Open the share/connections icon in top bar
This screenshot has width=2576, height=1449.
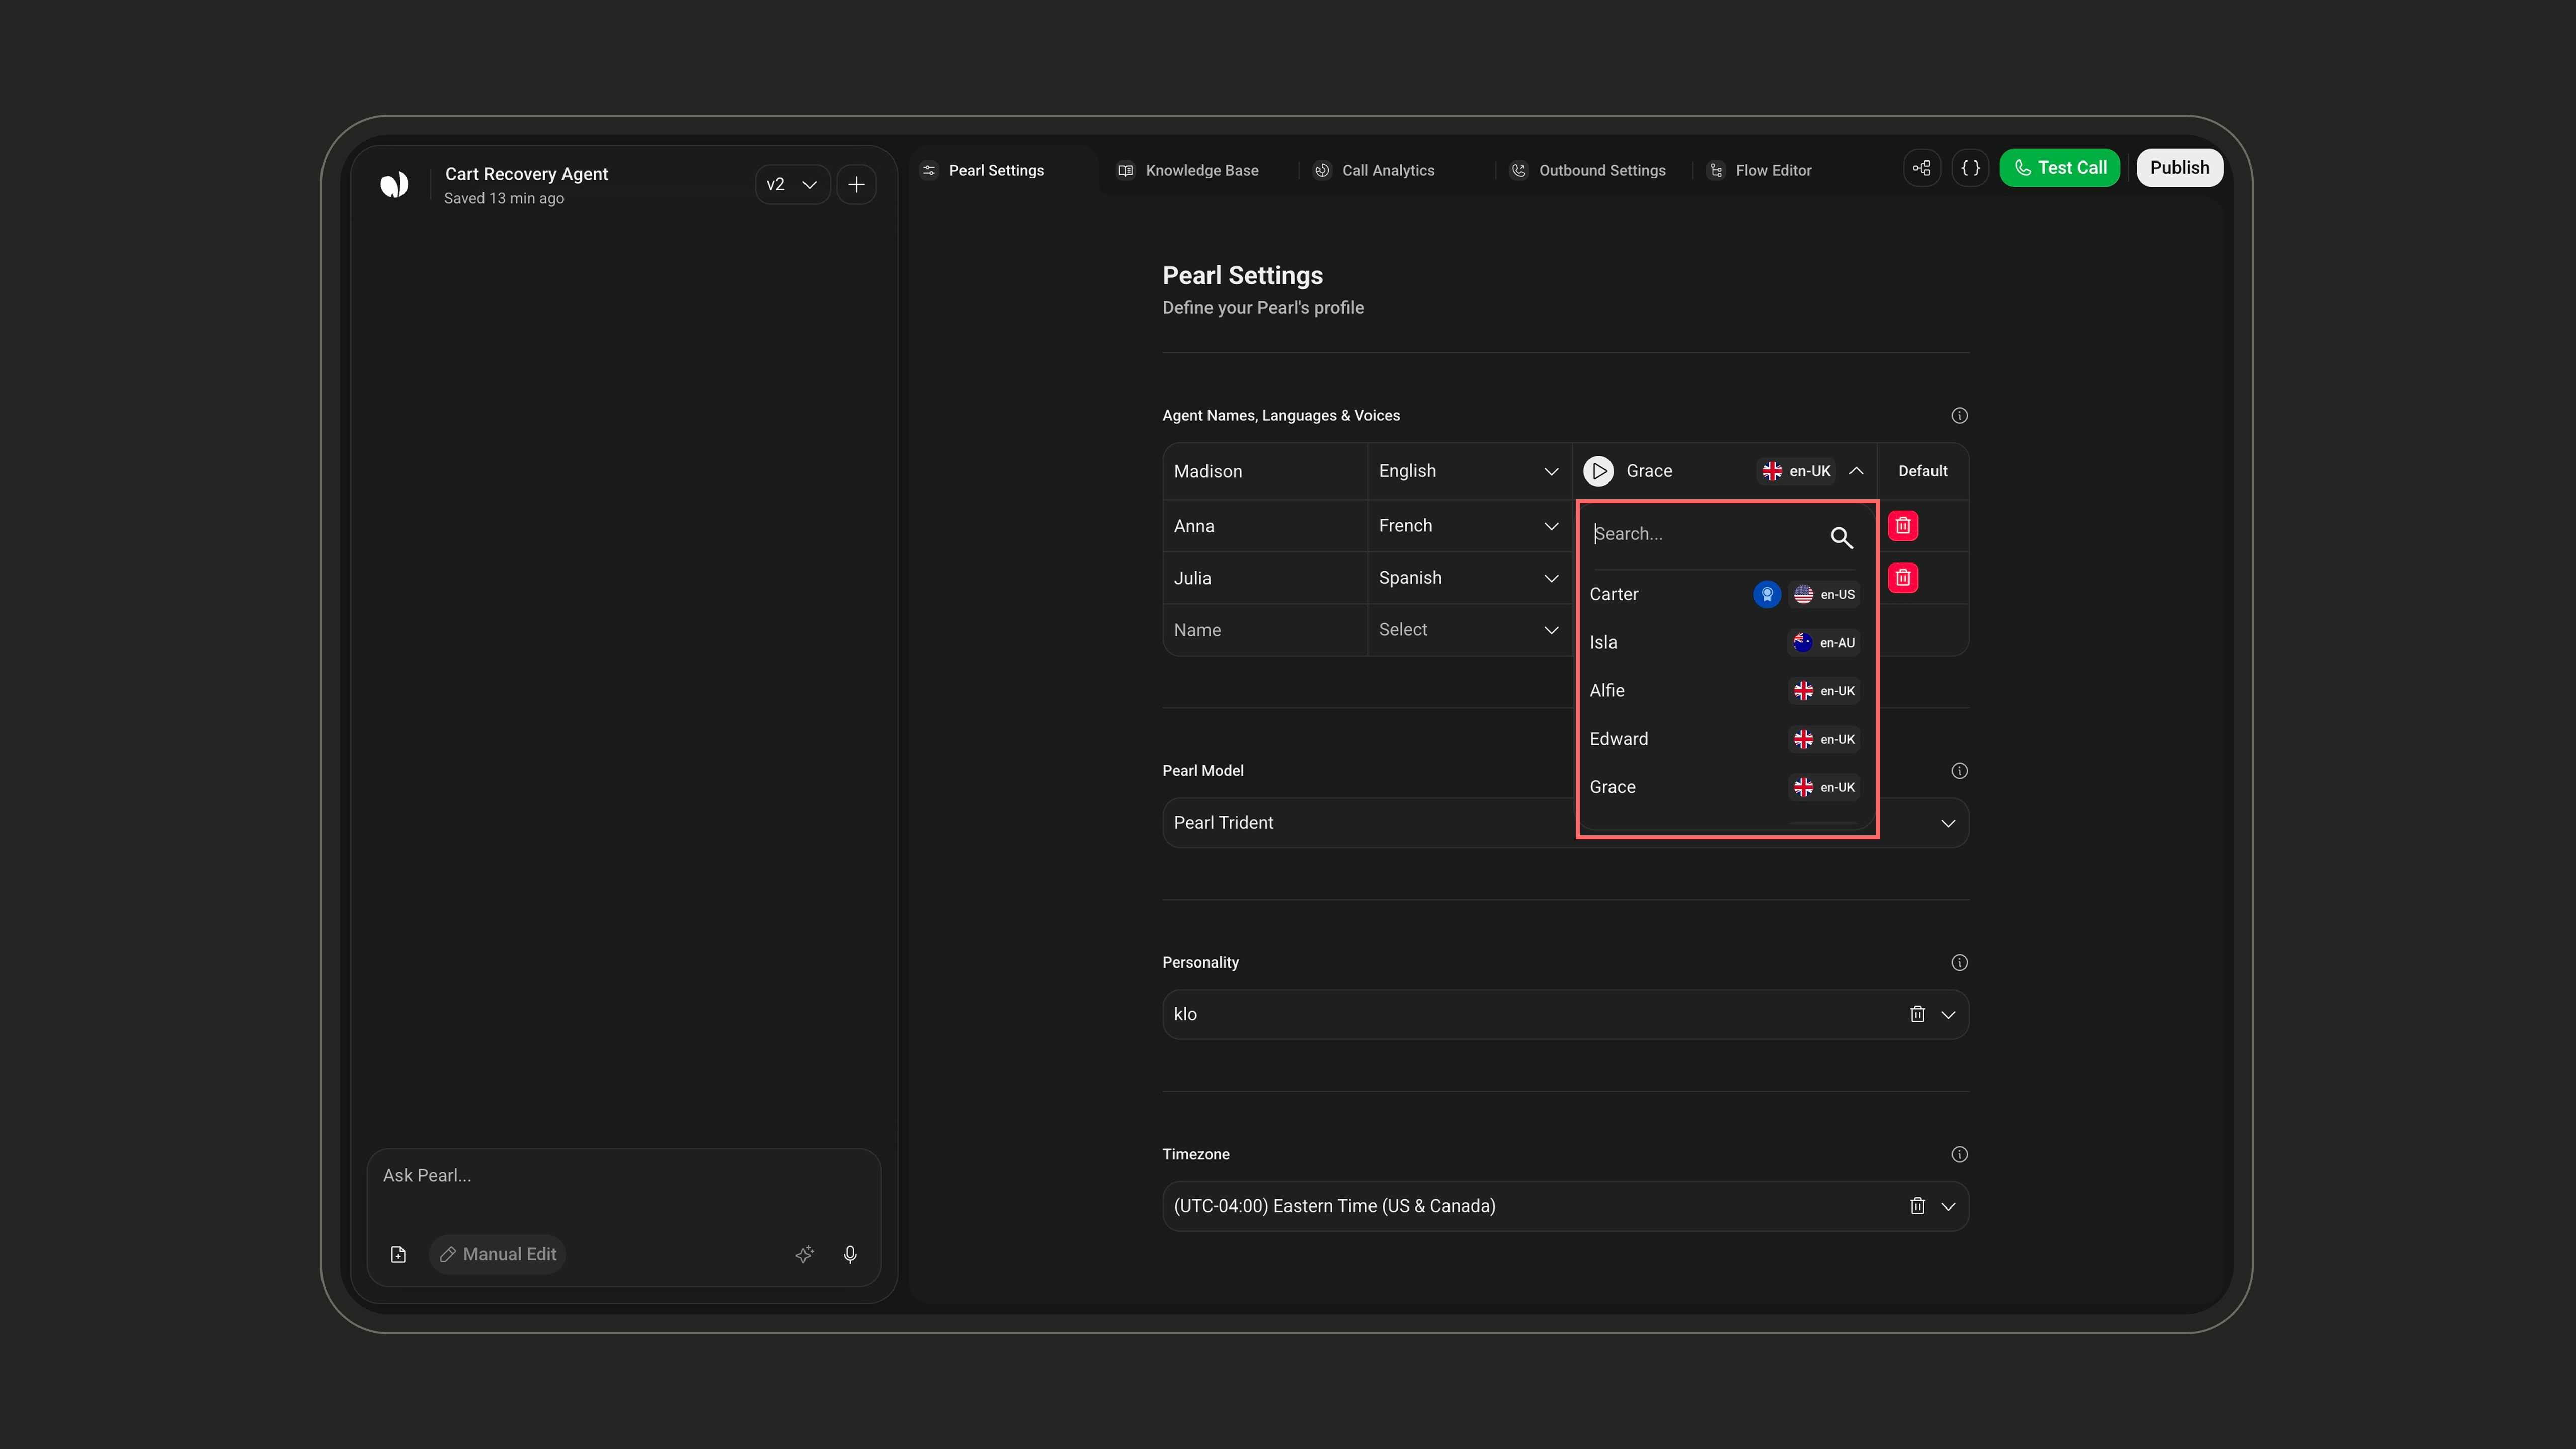pyautogui.click(x=1922, y=168)
